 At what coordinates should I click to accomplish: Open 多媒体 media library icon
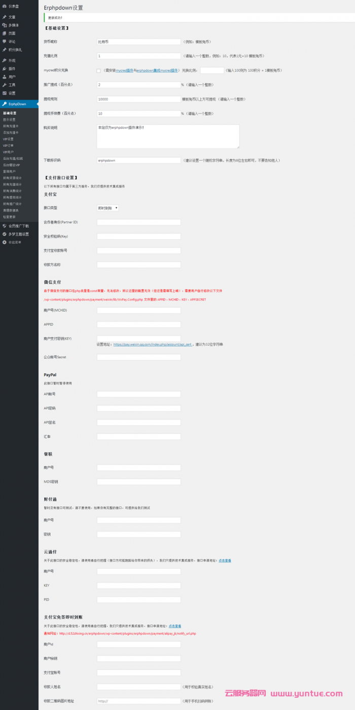(x=4, y=25)
